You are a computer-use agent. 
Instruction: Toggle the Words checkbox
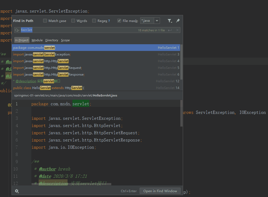[x=73, y=21]
